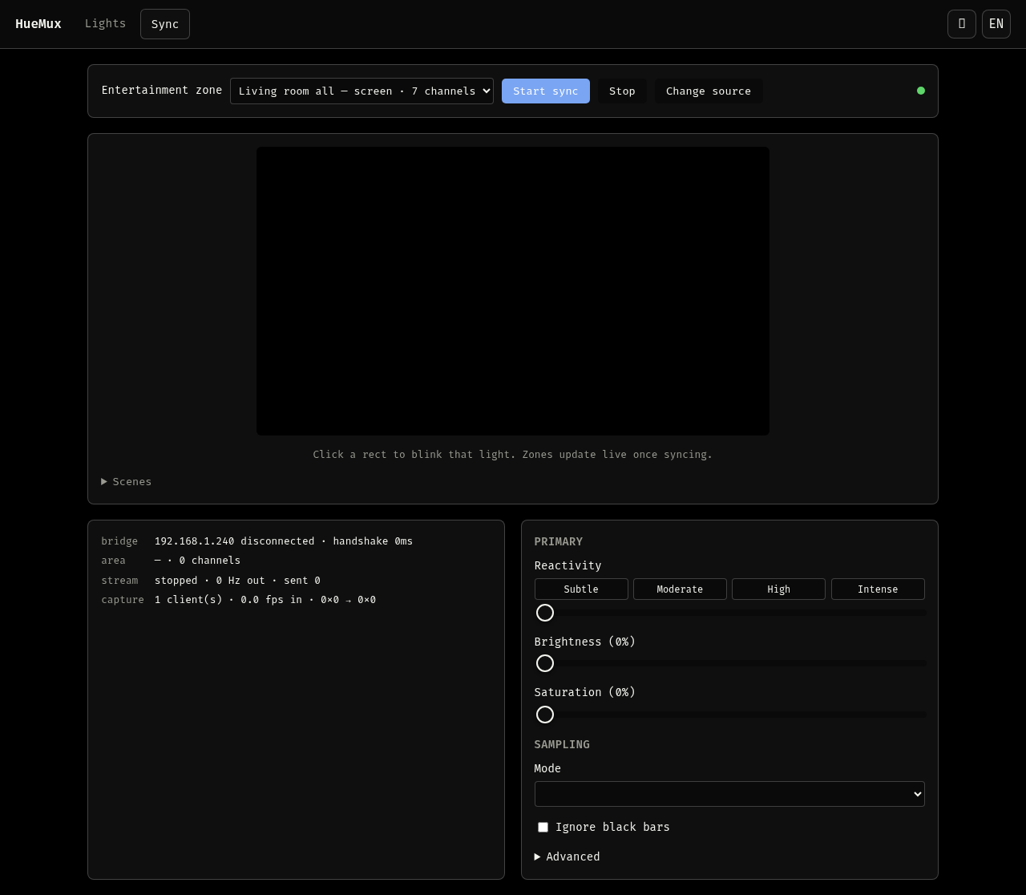Image resolution: width=1026 pixels, height=895 pixels.
Task: Click the green connection status dot
Action: (921, 91)
